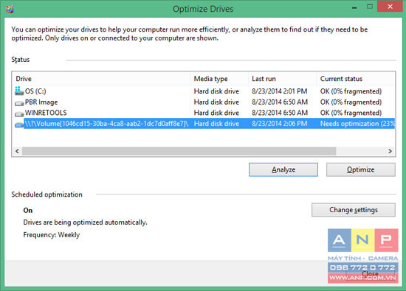
Task: Select the PBR Image drive row
Action: click(203, 102)
